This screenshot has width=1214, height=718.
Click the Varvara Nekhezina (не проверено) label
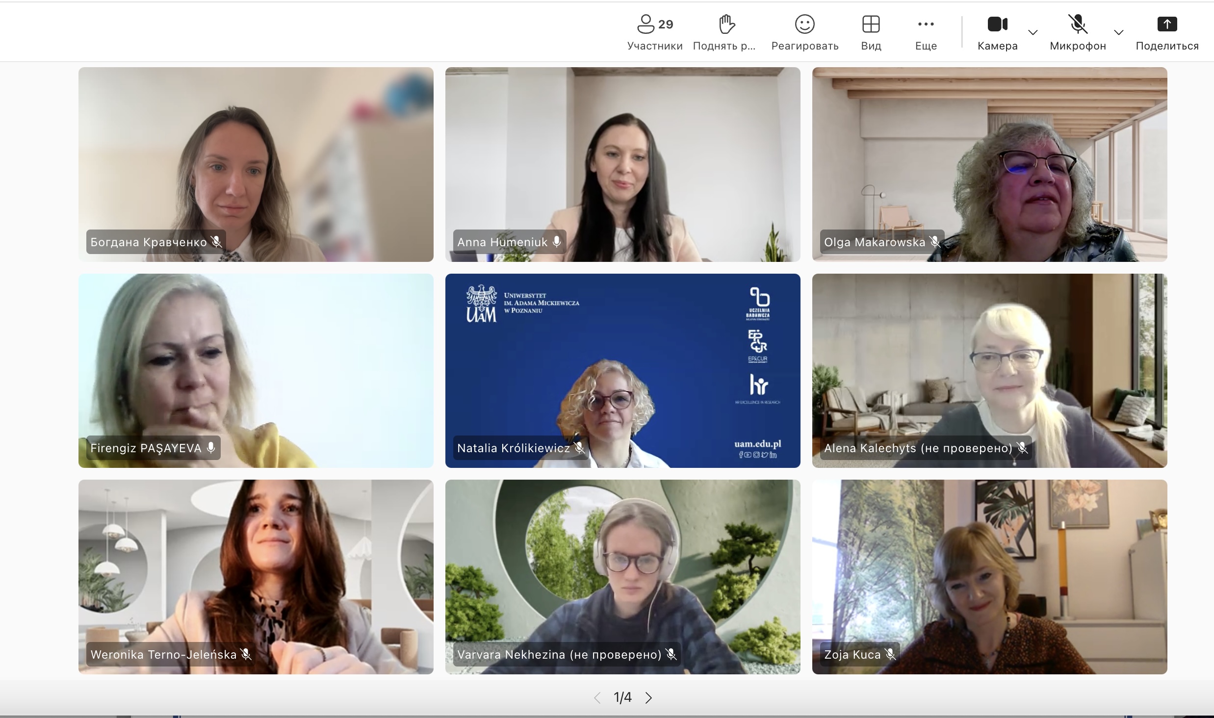tap(559, 654)
